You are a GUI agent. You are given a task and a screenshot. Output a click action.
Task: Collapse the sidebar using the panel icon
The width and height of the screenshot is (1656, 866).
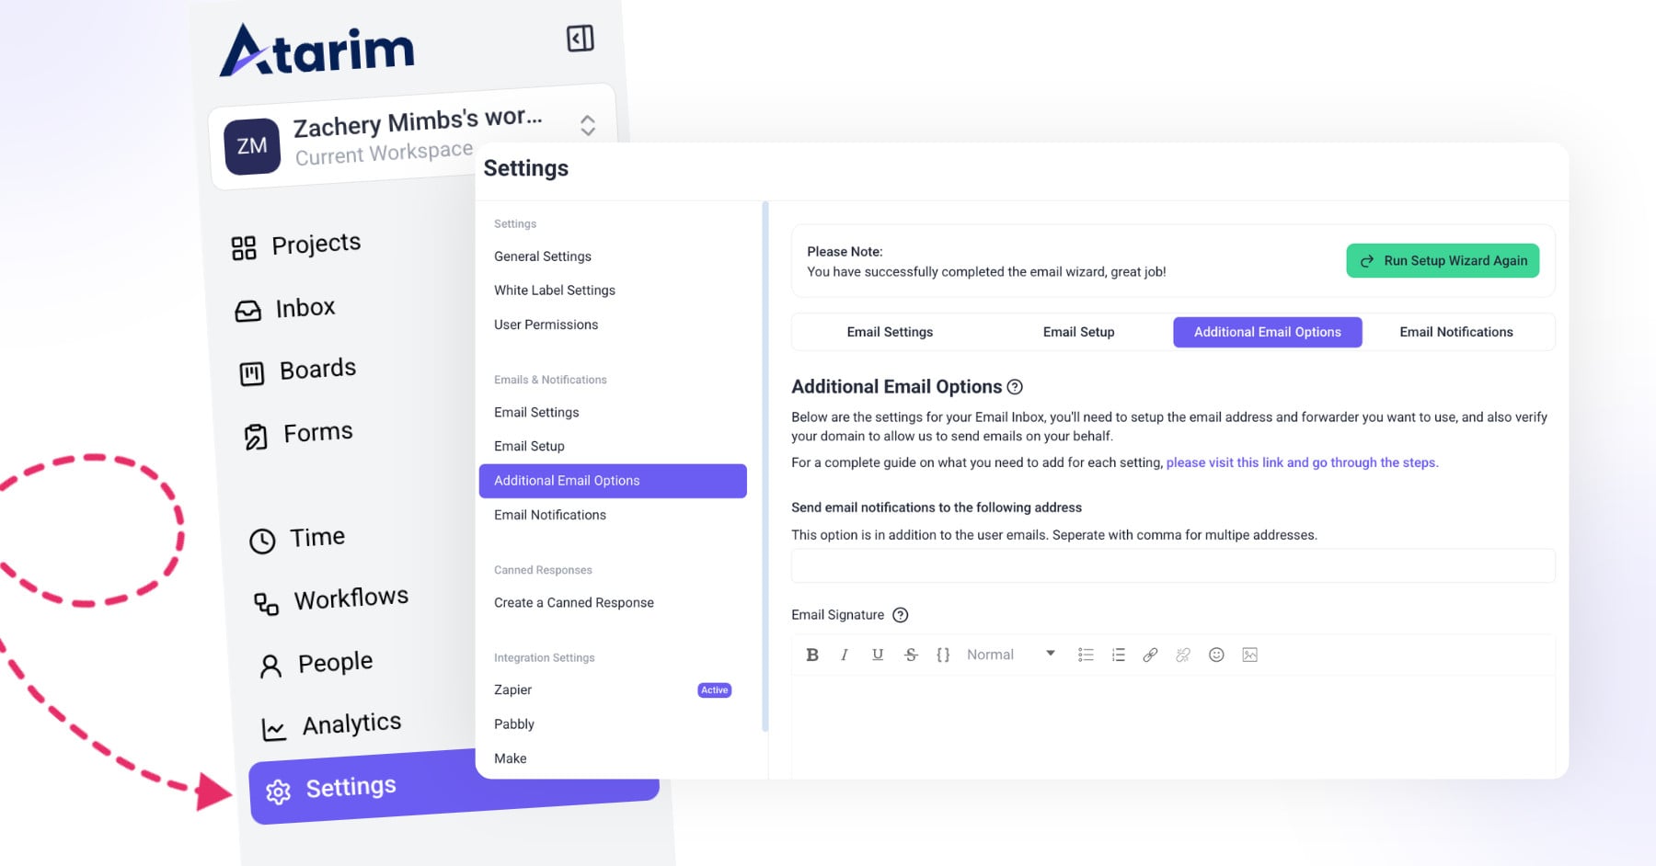tap(580, 39)
